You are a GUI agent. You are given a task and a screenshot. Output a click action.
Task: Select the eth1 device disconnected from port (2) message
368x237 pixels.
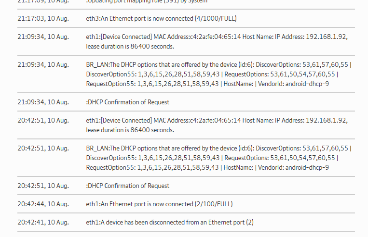pyautogui.click(x=169, y=222)
